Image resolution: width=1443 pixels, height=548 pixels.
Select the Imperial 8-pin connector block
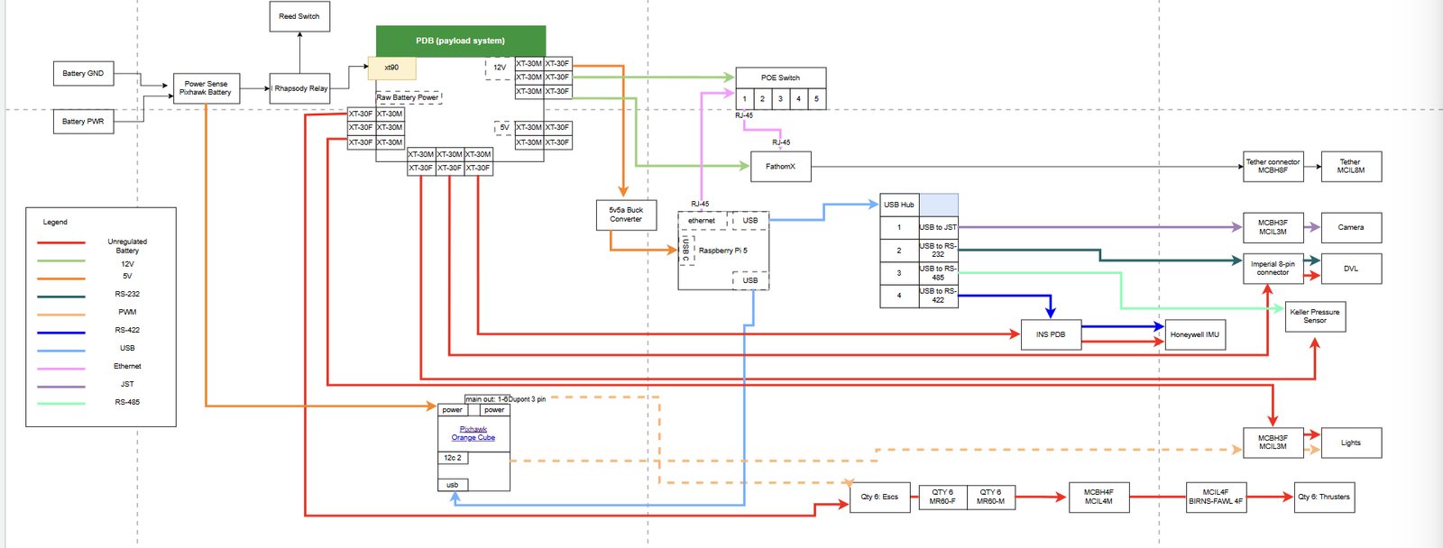pyautogui.click(x=1273, y=269)
